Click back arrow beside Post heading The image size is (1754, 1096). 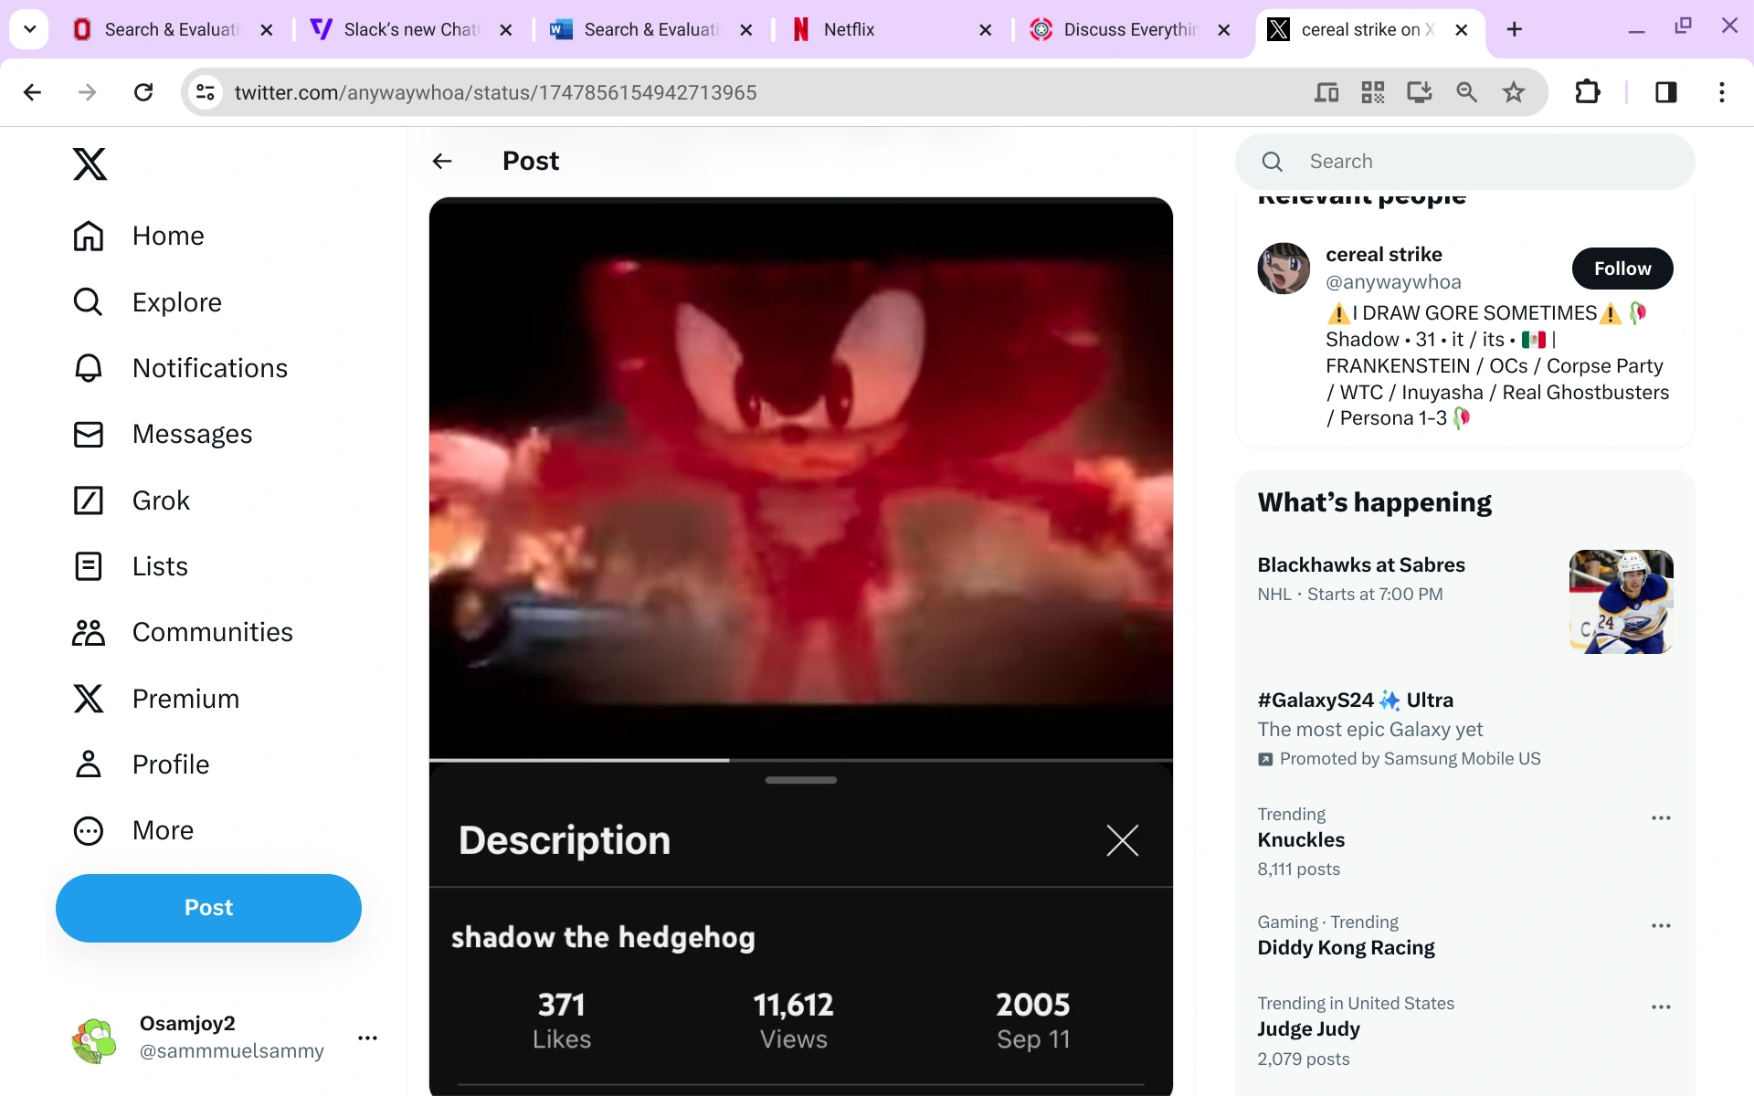click(x=442, y=162)
